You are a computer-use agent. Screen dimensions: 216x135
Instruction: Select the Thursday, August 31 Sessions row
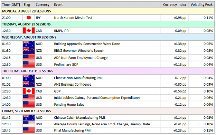click(108, 71)
